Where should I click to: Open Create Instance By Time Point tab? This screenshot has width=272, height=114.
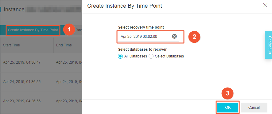33,30
